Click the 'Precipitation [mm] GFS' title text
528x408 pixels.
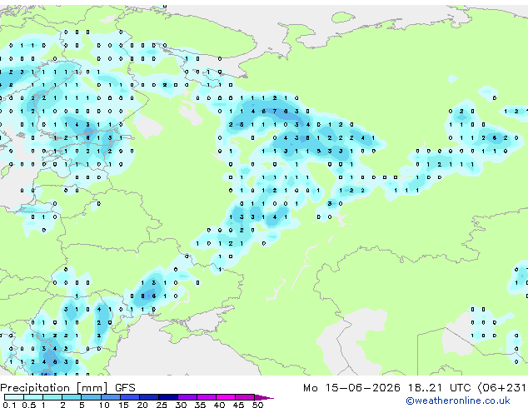tap(67, 388)
